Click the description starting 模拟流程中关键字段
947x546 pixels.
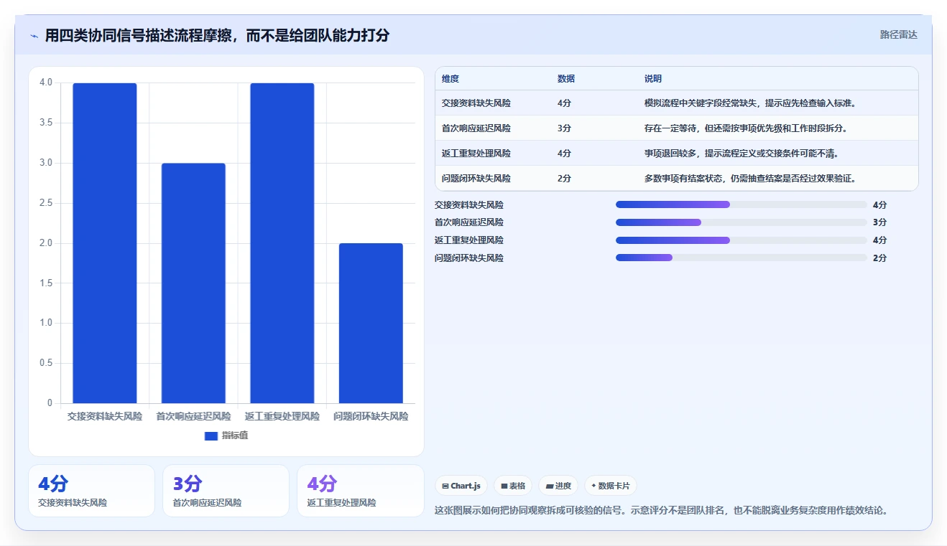pyautogui.click(x=751, y=103)
